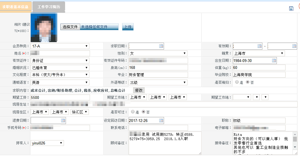Click the 求职日期 date field
The image size is (300, 156).
point(146,46)
